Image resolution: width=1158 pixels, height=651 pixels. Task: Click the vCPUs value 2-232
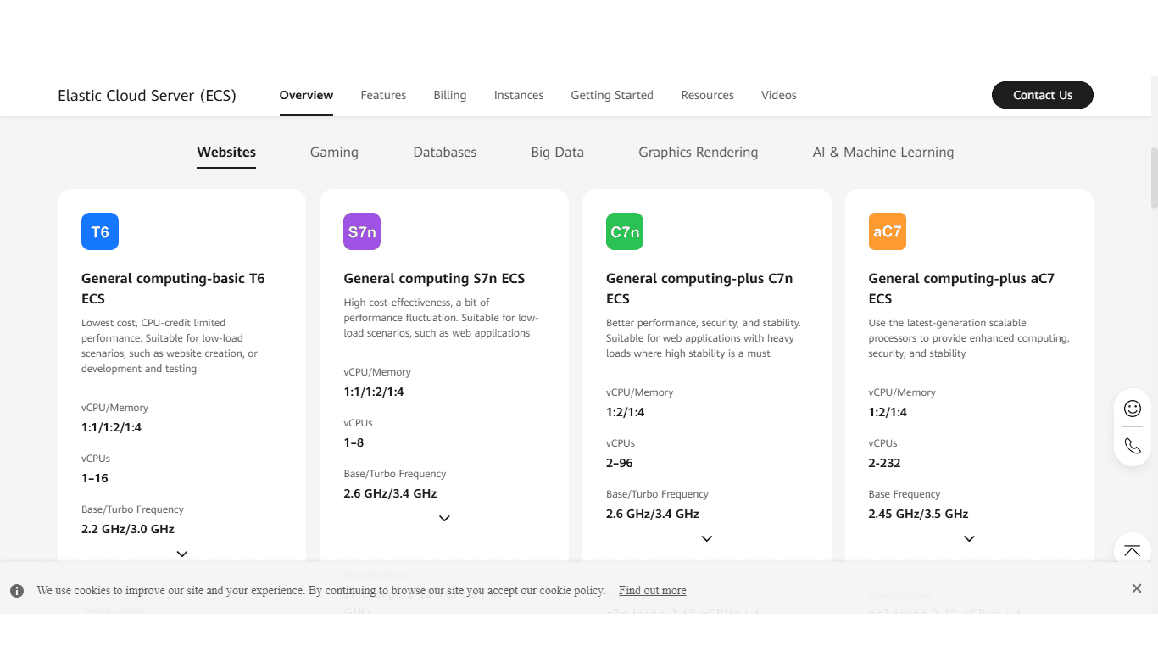pyautogui.click(x=884, y=463)
